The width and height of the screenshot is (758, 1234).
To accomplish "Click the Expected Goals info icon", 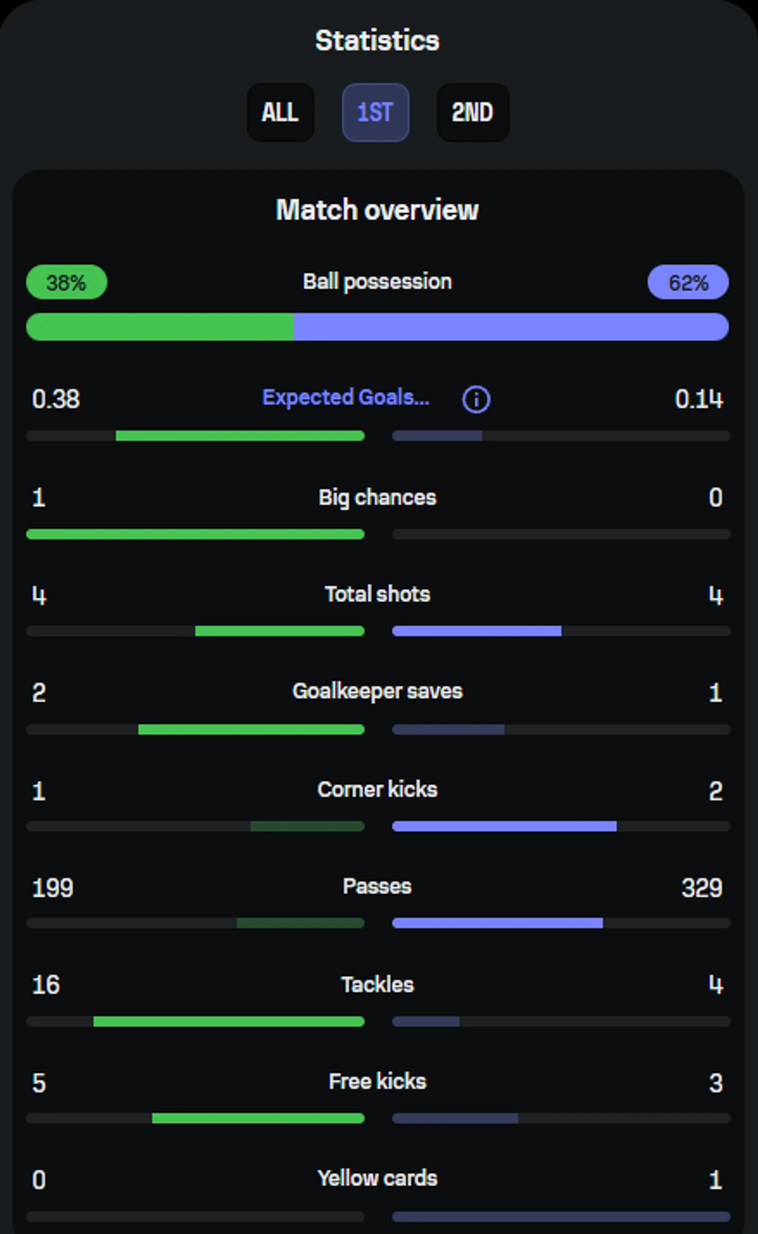I will click(476, 399).
